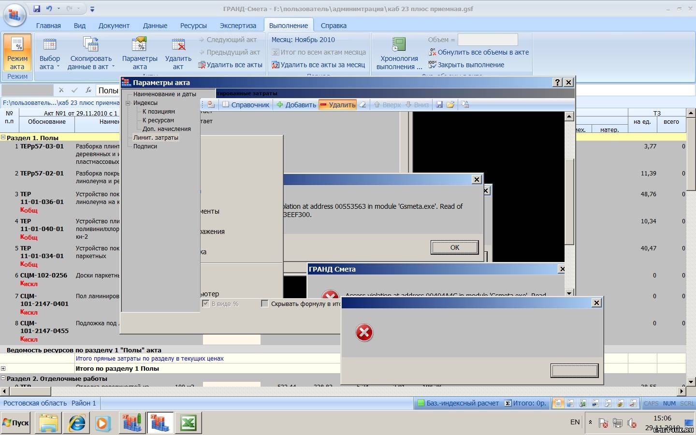Screen dimensions: 696x435
Task: Click the dialog list vertical scrollbar thumb
Action: (569, 201)
